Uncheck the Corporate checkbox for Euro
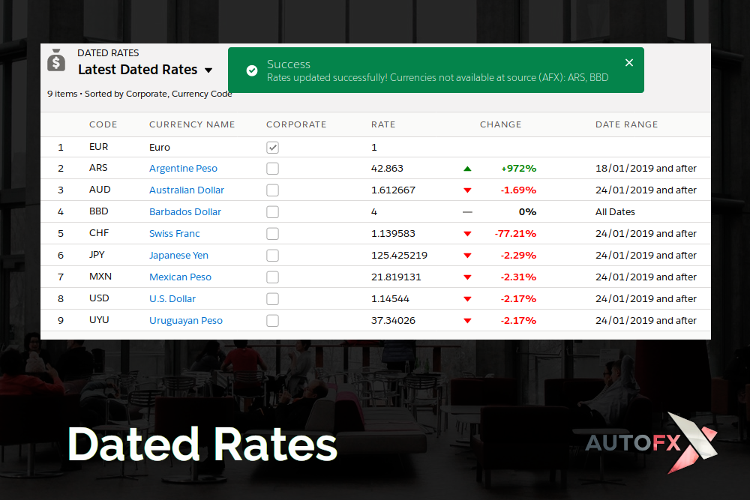Image resolution: width=750 pixels, height=500 pixels. [x=272, y=148]
